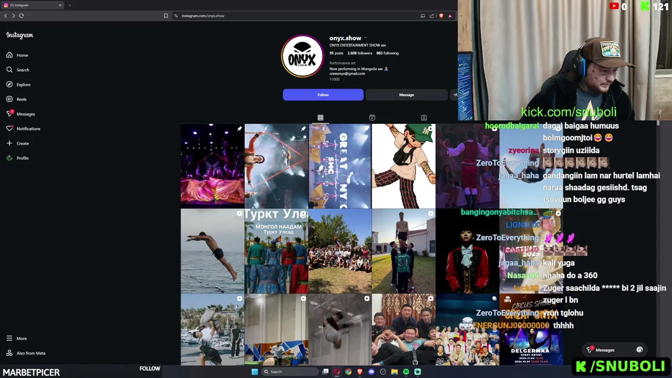Viewport: 672px width, 378px height.
Task: Open the large group photo on grass post
Action: (x=340, y=251)
